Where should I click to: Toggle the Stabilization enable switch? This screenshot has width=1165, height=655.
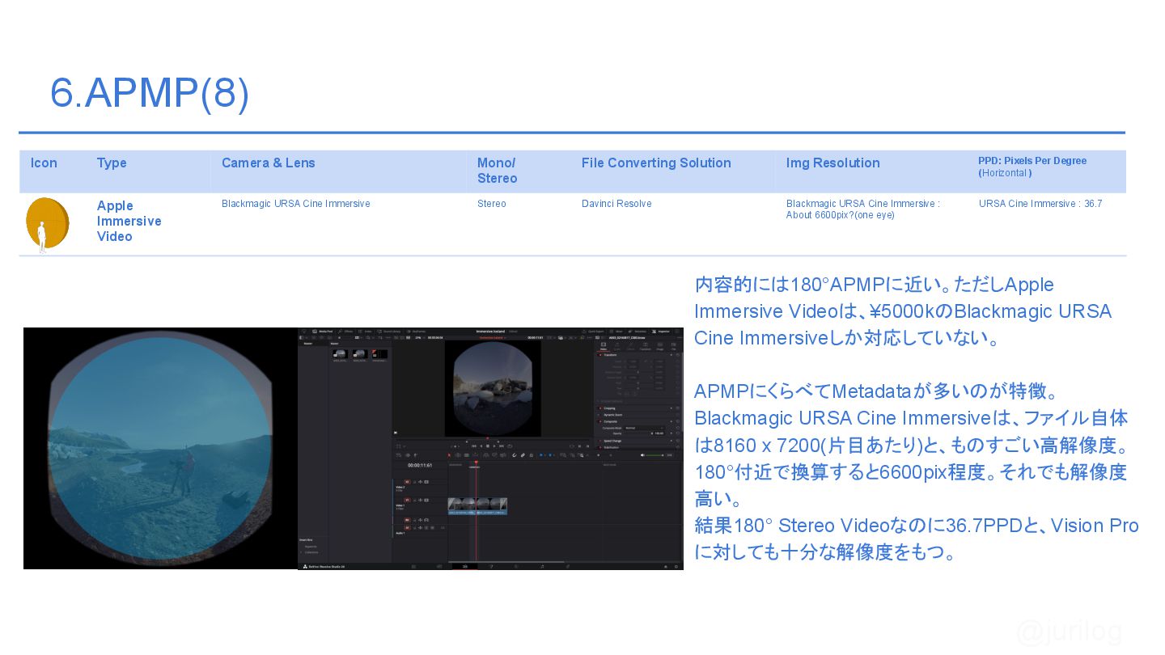click(600, 447)
